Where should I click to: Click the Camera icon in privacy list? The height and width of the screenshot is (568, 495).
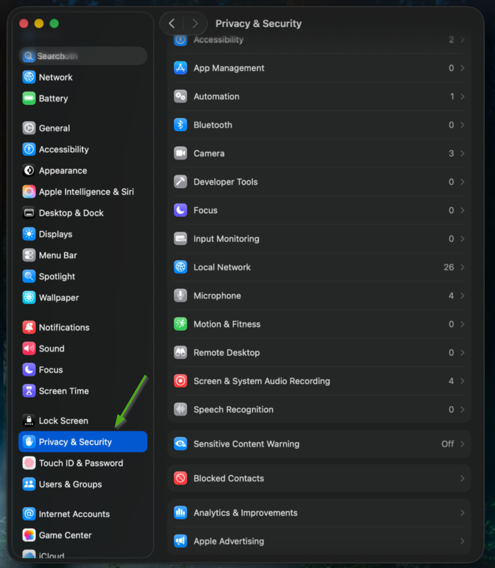click(x=180, y=153)
